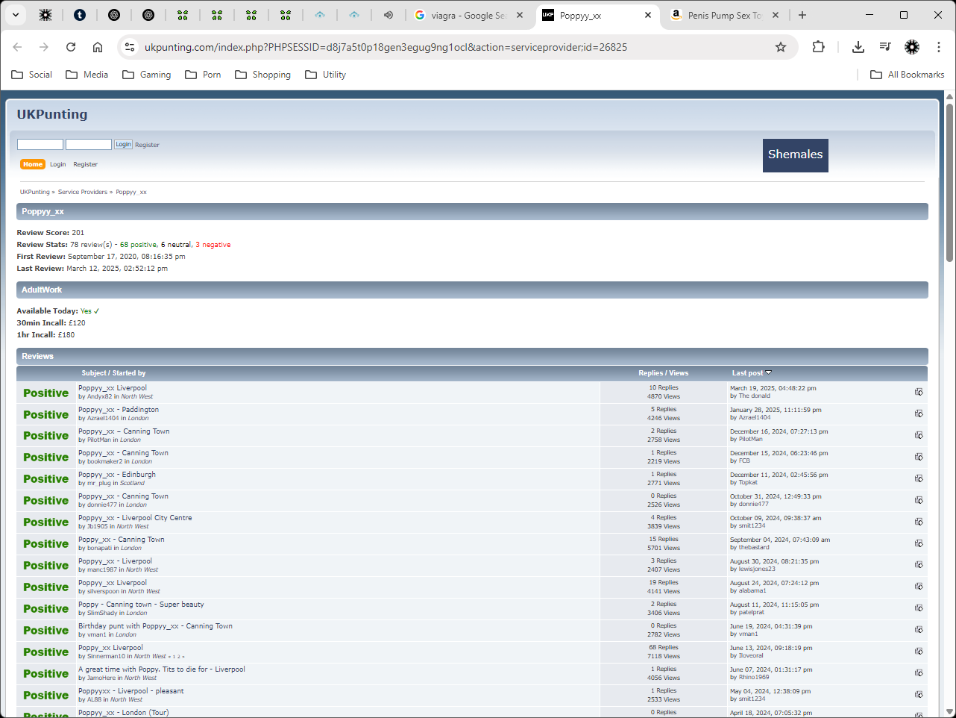Go to last post icon for October 31, 2024 row
Screen dimensions: 956x718
[919, 500]
